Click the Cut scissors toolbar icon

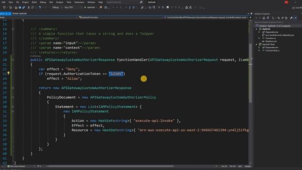point(29,8)
